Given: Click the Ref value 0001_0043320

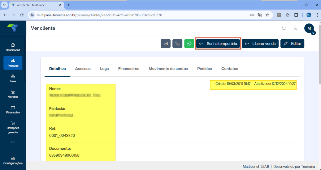Looking at the screenshot, I should coord(62,135).
